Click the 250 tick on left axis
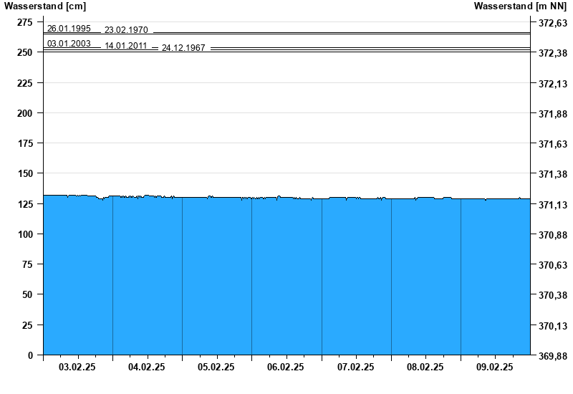The height and width of the screenshot is (394, 573). click(25, 53)
